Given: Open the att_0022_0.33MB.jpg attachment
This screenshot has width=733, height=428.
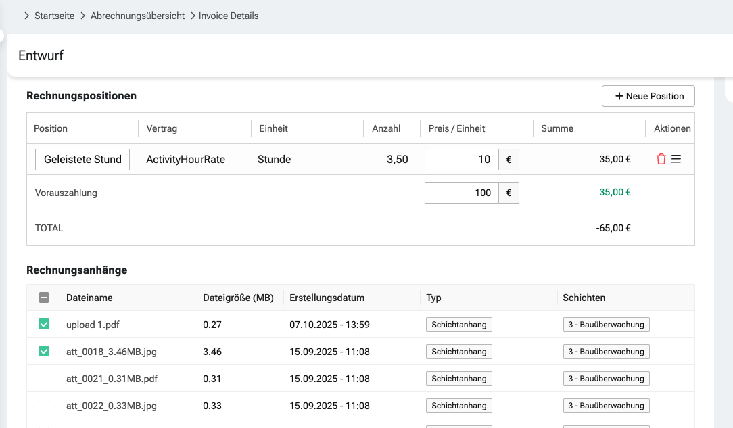Looking at the screenshot, I should 111,406.
